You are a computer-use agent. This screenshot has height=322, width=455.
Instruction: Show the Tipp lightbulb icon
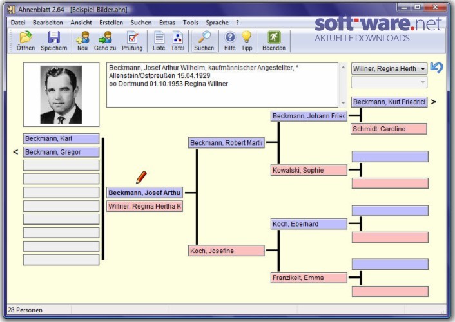pyautogui.click(x=247, y=37)
